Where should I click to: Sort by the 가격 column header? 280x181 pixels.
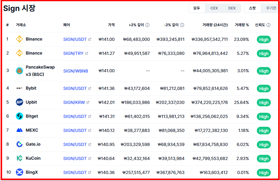[111, 25]
